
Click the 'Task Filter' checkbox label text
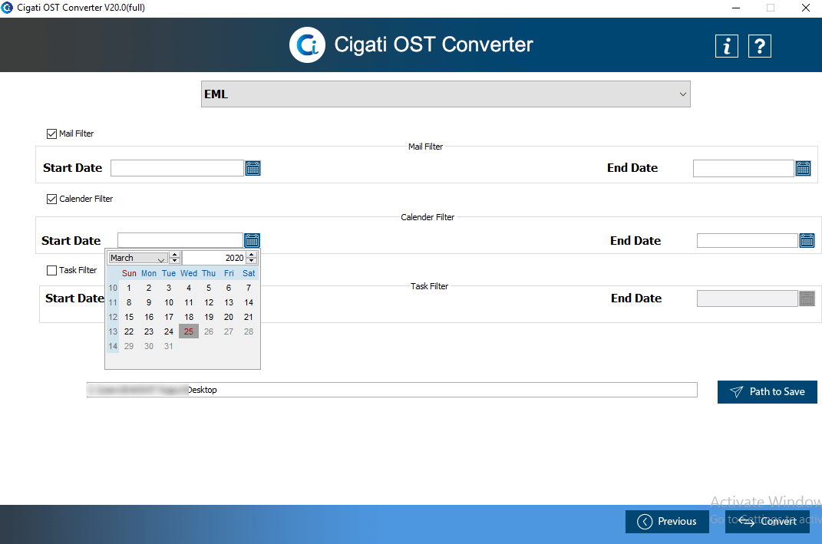(78, 270)
